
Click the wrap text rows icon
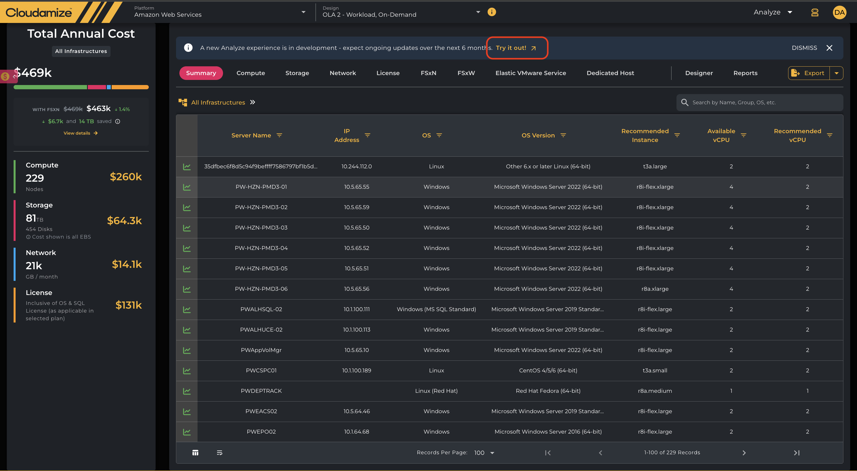coord(219,453)
